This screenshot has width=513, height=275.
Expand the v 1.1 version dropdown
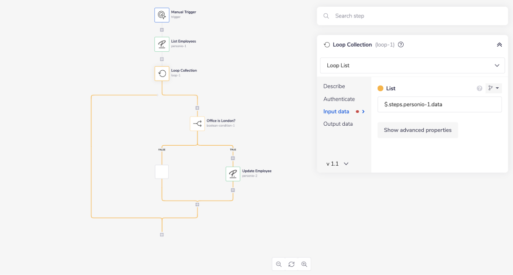coord(338,164)
